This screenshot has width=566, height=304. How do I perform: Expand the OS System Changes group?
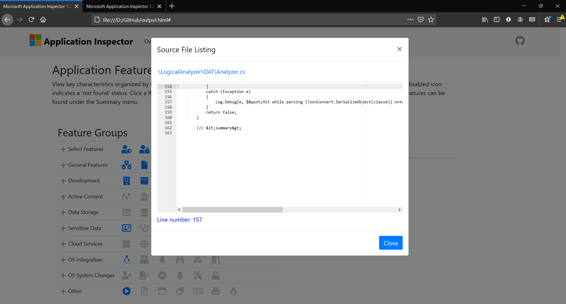(x=63, y=275)
